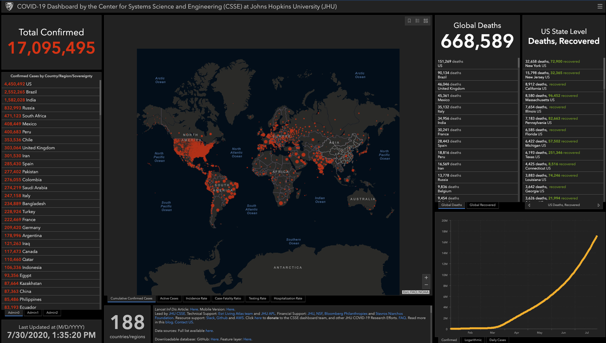Open the basemap gallery grid icon

click(426, 21)
